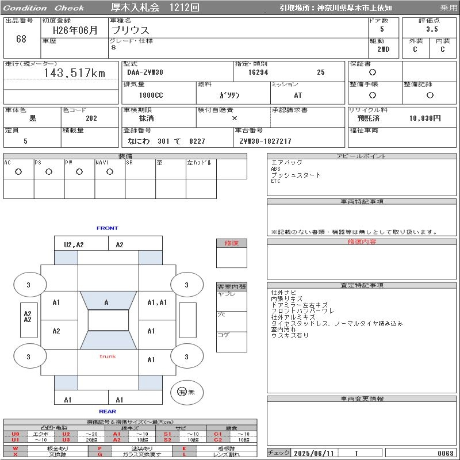
Task: Click the 'SR' equipment cell
Action: point(140,169)
